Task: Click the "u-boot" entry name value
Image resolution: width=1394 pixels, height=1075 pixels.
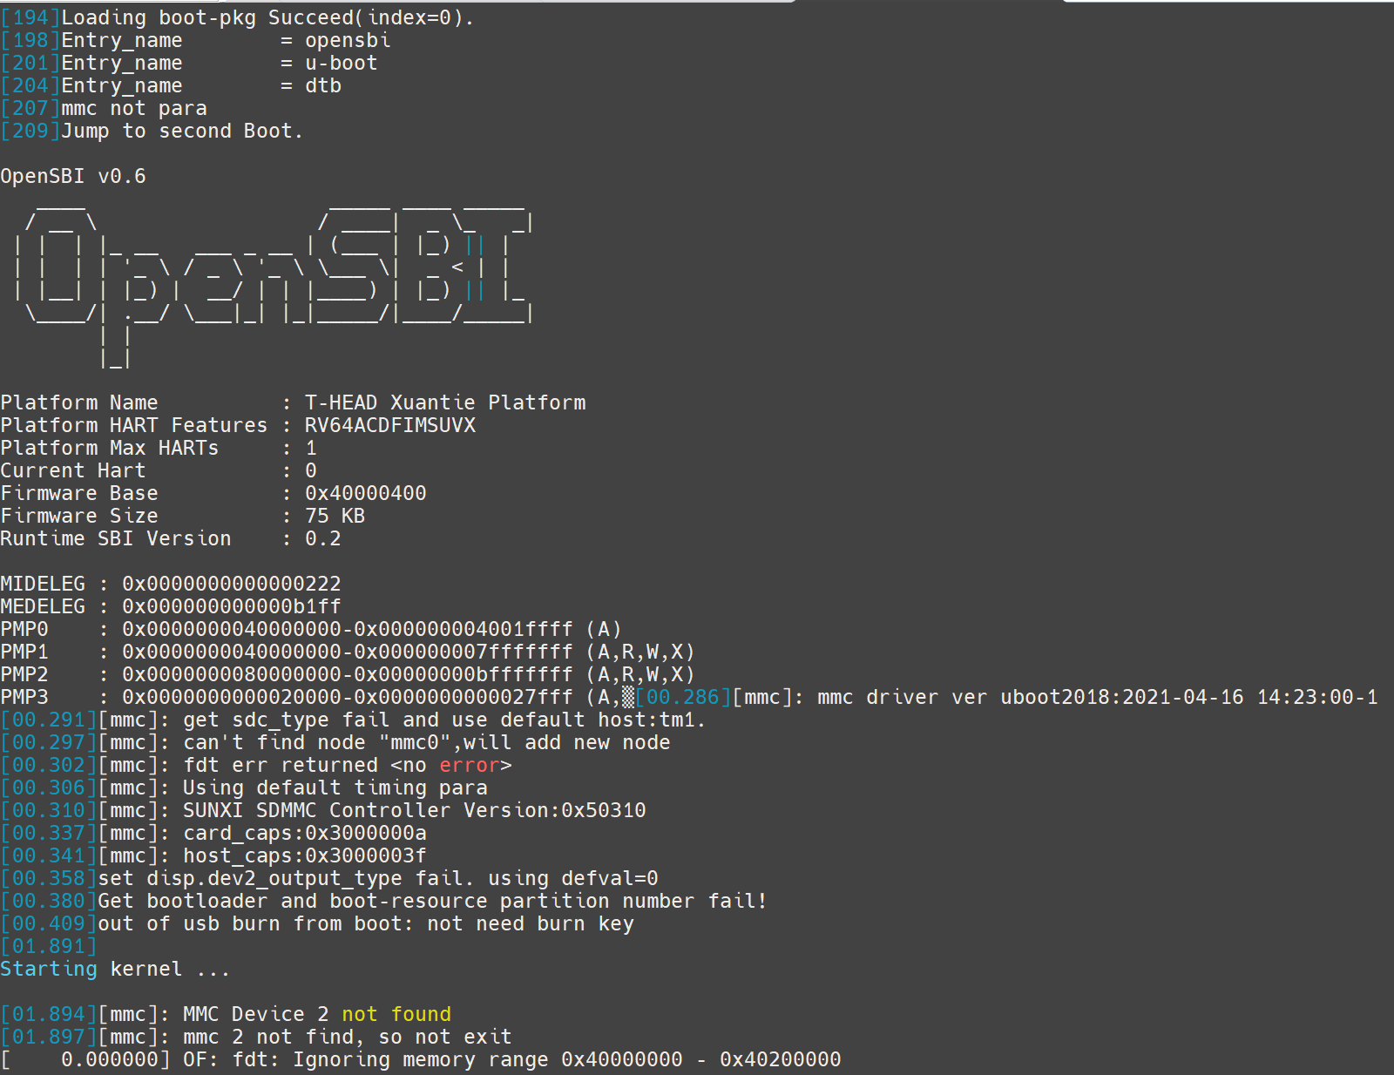Action: [342, 64]
